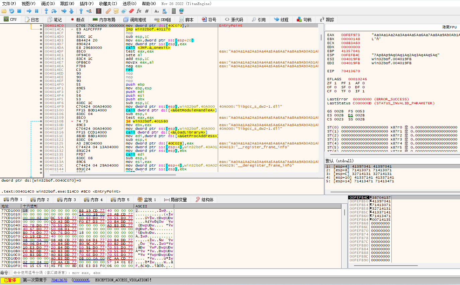Toggle breakpoint dot at address 0040150B
The height and width of the screenshot is (285, 460).
click(x=41, y=121)
